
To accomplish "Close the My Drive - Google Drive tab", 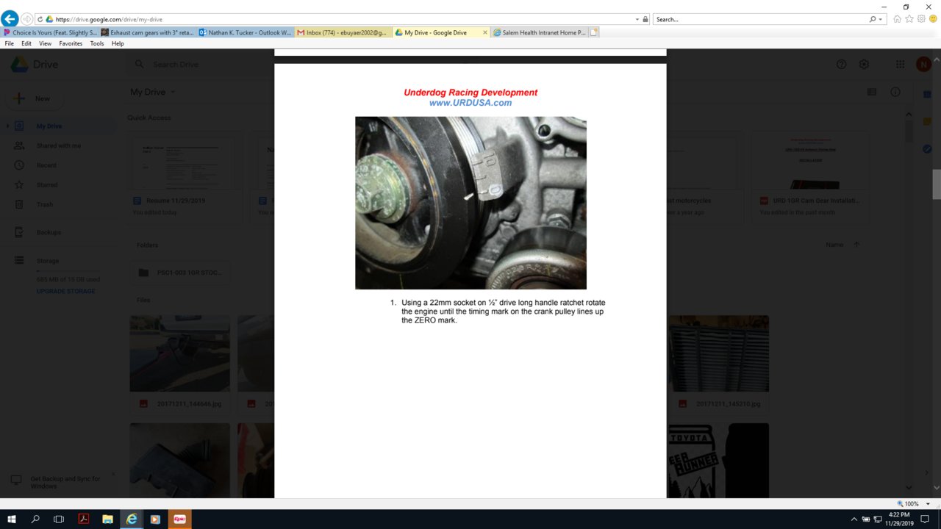I will pos(485,32).
